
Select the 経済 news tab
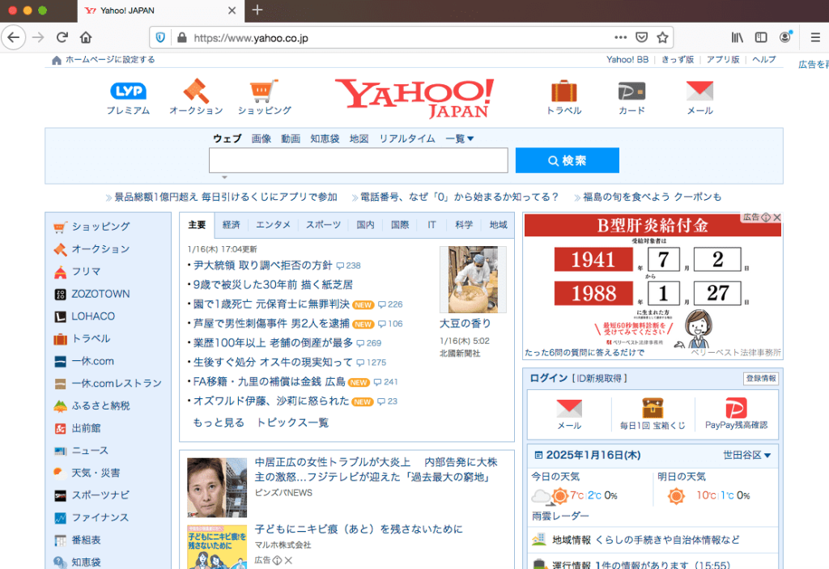(x=231, y=225)
